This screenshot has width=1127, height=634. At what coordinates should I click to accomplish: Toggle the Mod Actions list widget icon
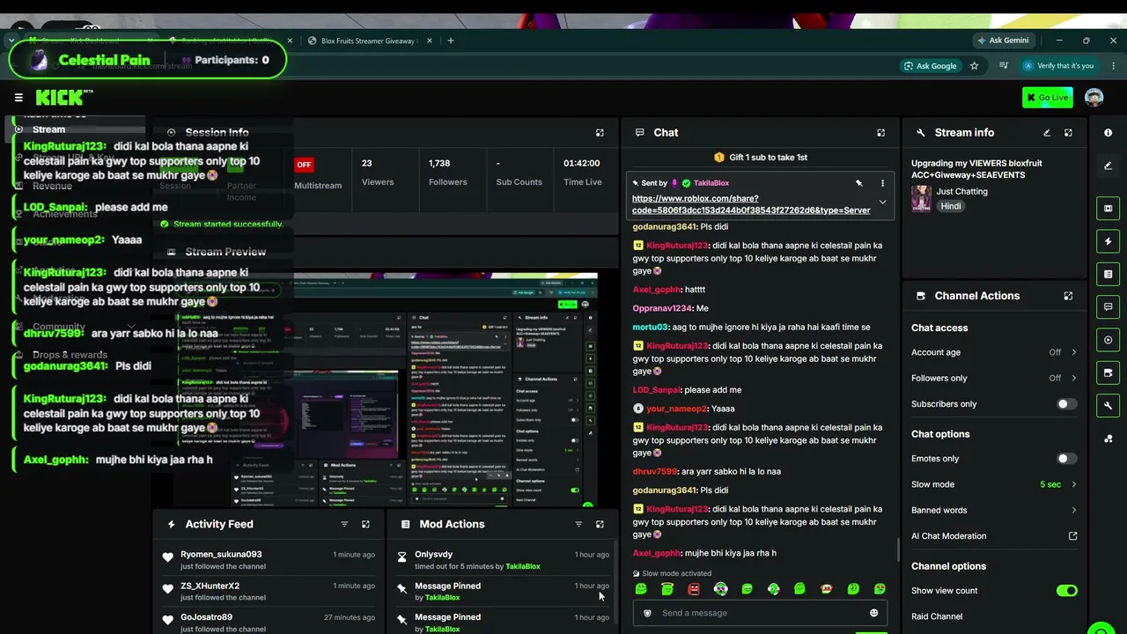1108,274
